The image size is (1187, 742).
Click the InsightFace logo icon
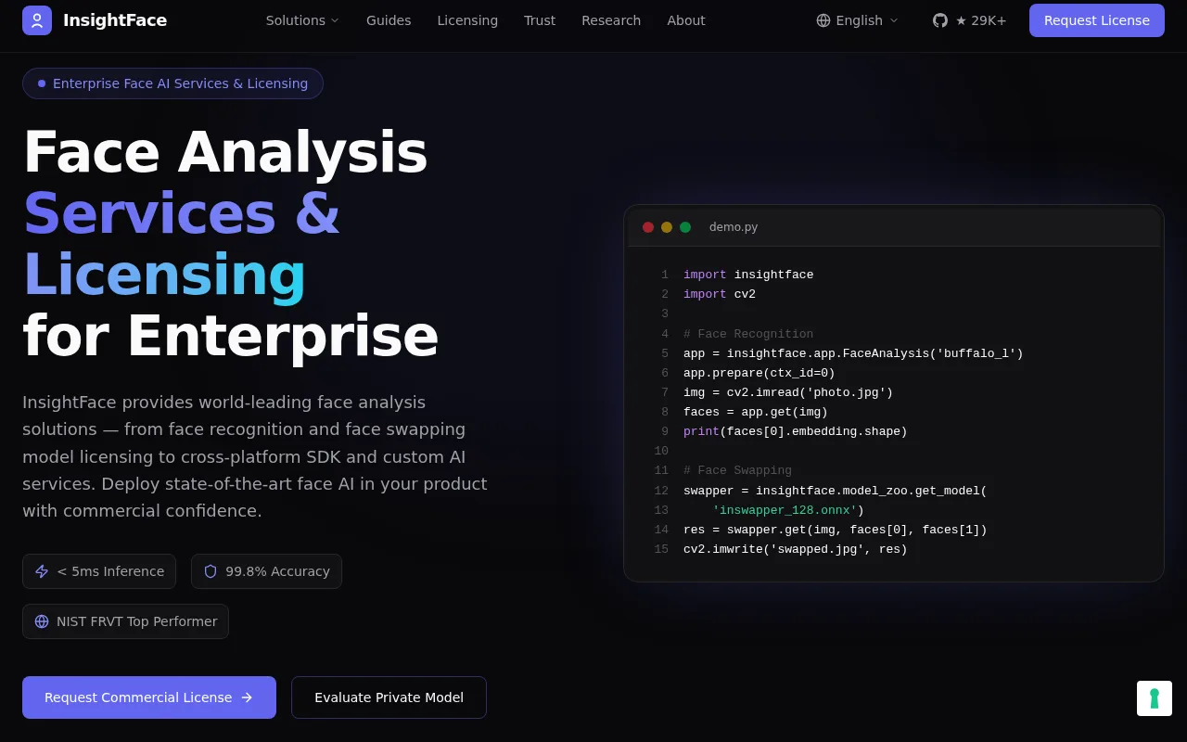(x=37, y=20)
